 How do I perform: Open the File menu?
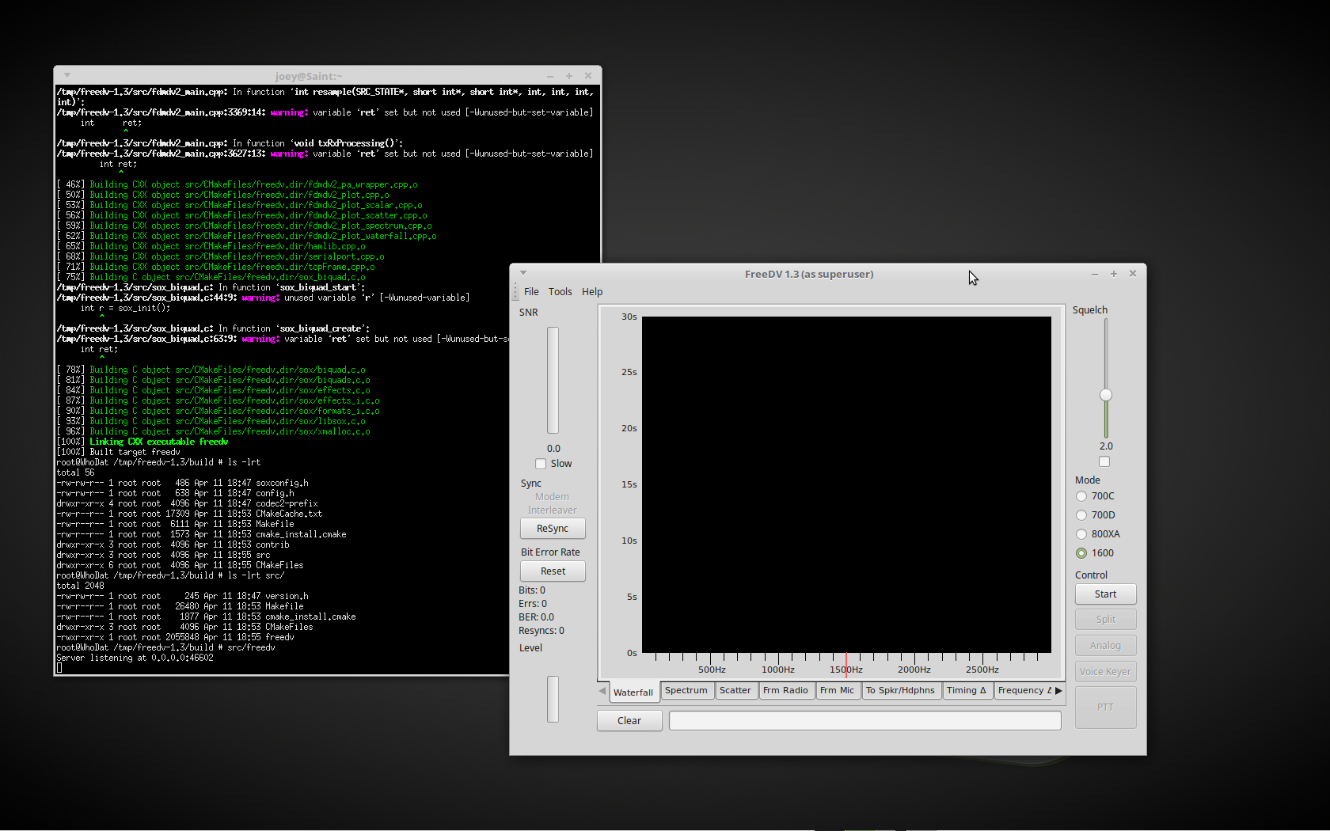tap(531, 292)
